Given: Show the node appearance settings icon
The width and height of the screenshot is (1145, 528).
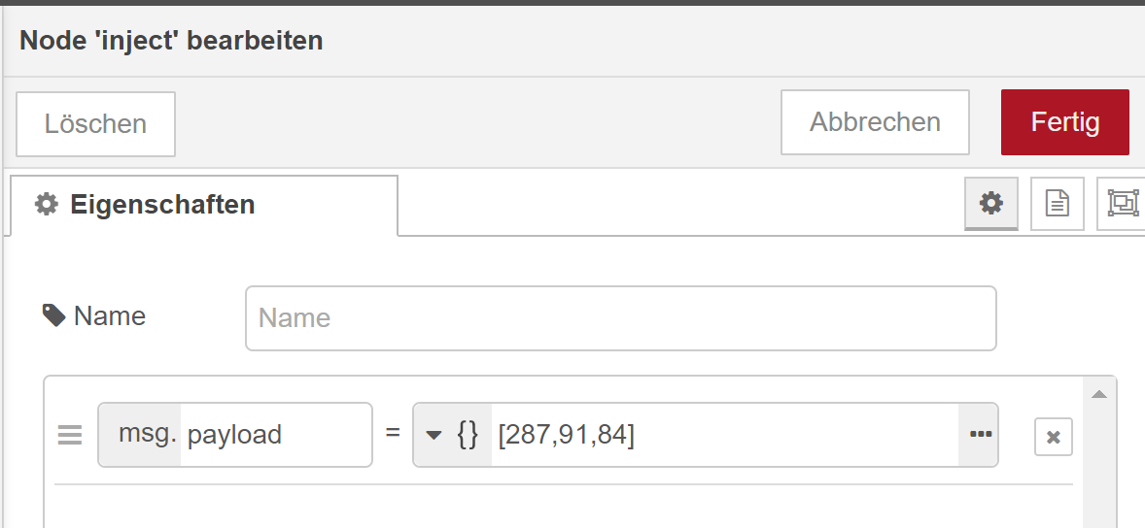Looking at the screenshot, I should (x=1122, y=204).
